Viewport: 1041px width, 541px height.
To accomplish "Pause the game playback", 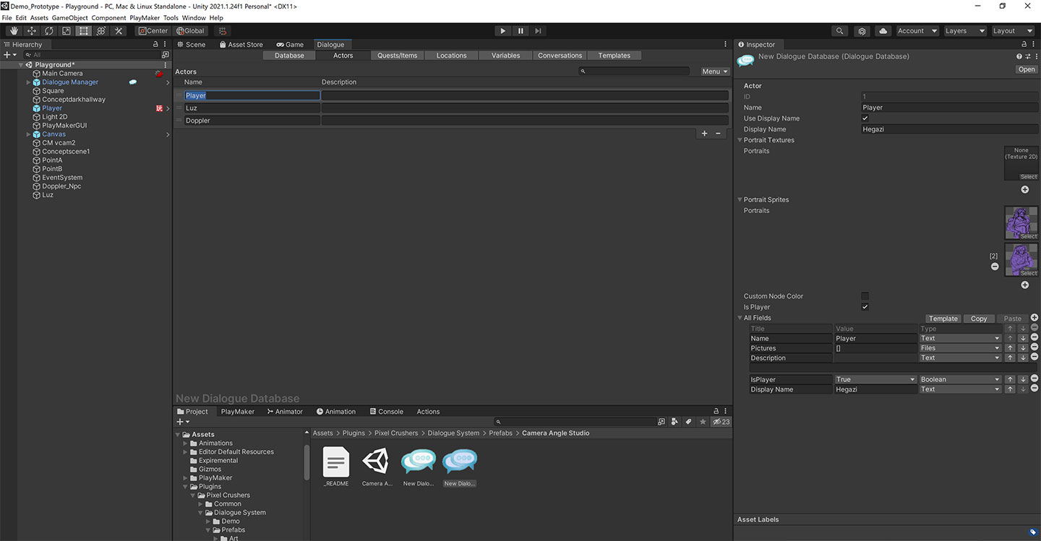I will pos(520,31).
